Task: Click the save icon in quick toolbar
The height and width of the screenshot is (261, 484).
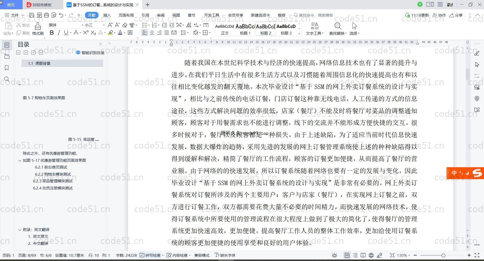Action: pyautogui.click(x=32, y=15)
